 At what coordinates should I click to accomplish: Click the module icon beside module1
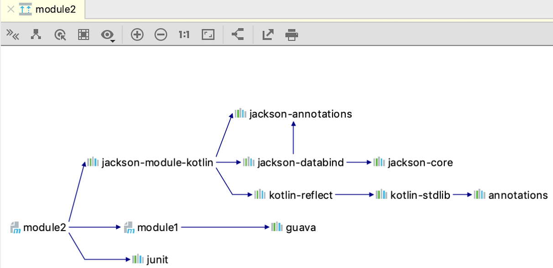pyautogui.click(x=130, y=227)
